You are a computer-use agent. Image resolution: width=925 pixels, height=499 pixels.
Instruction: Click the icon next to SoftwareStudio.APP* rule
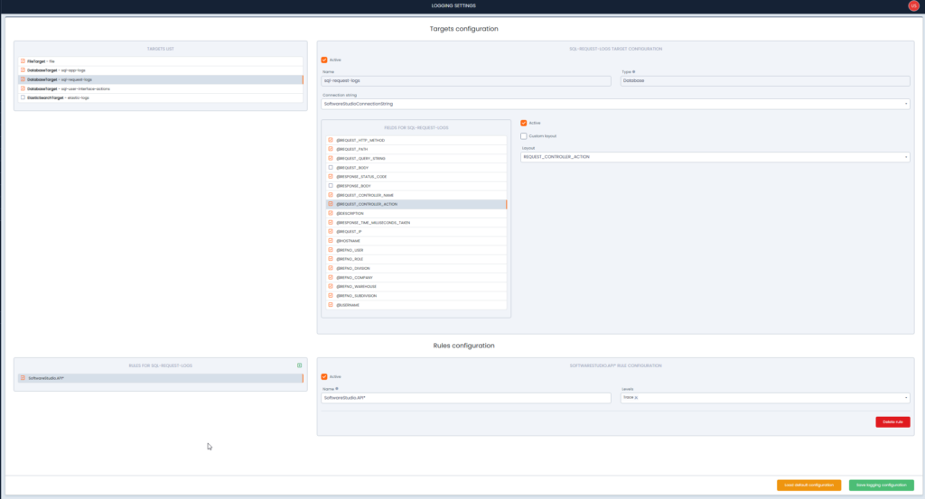pyautogui.click(x=23, y=378)
